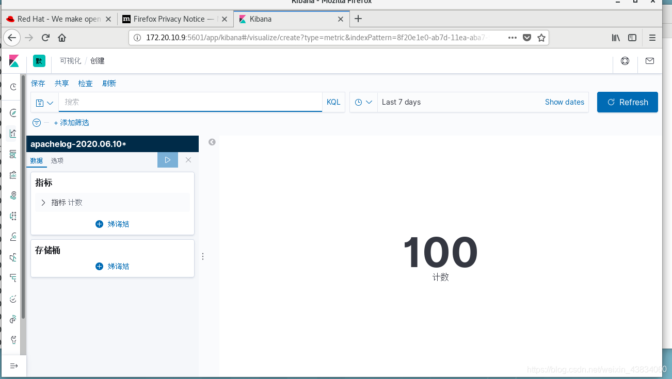The height and width of the screenshot is (379, 672).
Task: Open Firefox library icon
Action: click(x=616, y=38)
